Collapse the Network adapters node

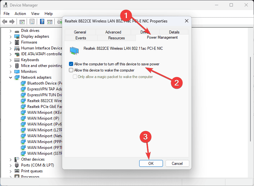(10, 77)
